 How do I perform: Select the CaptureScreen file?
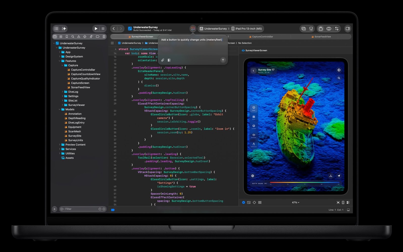point(78,83)
